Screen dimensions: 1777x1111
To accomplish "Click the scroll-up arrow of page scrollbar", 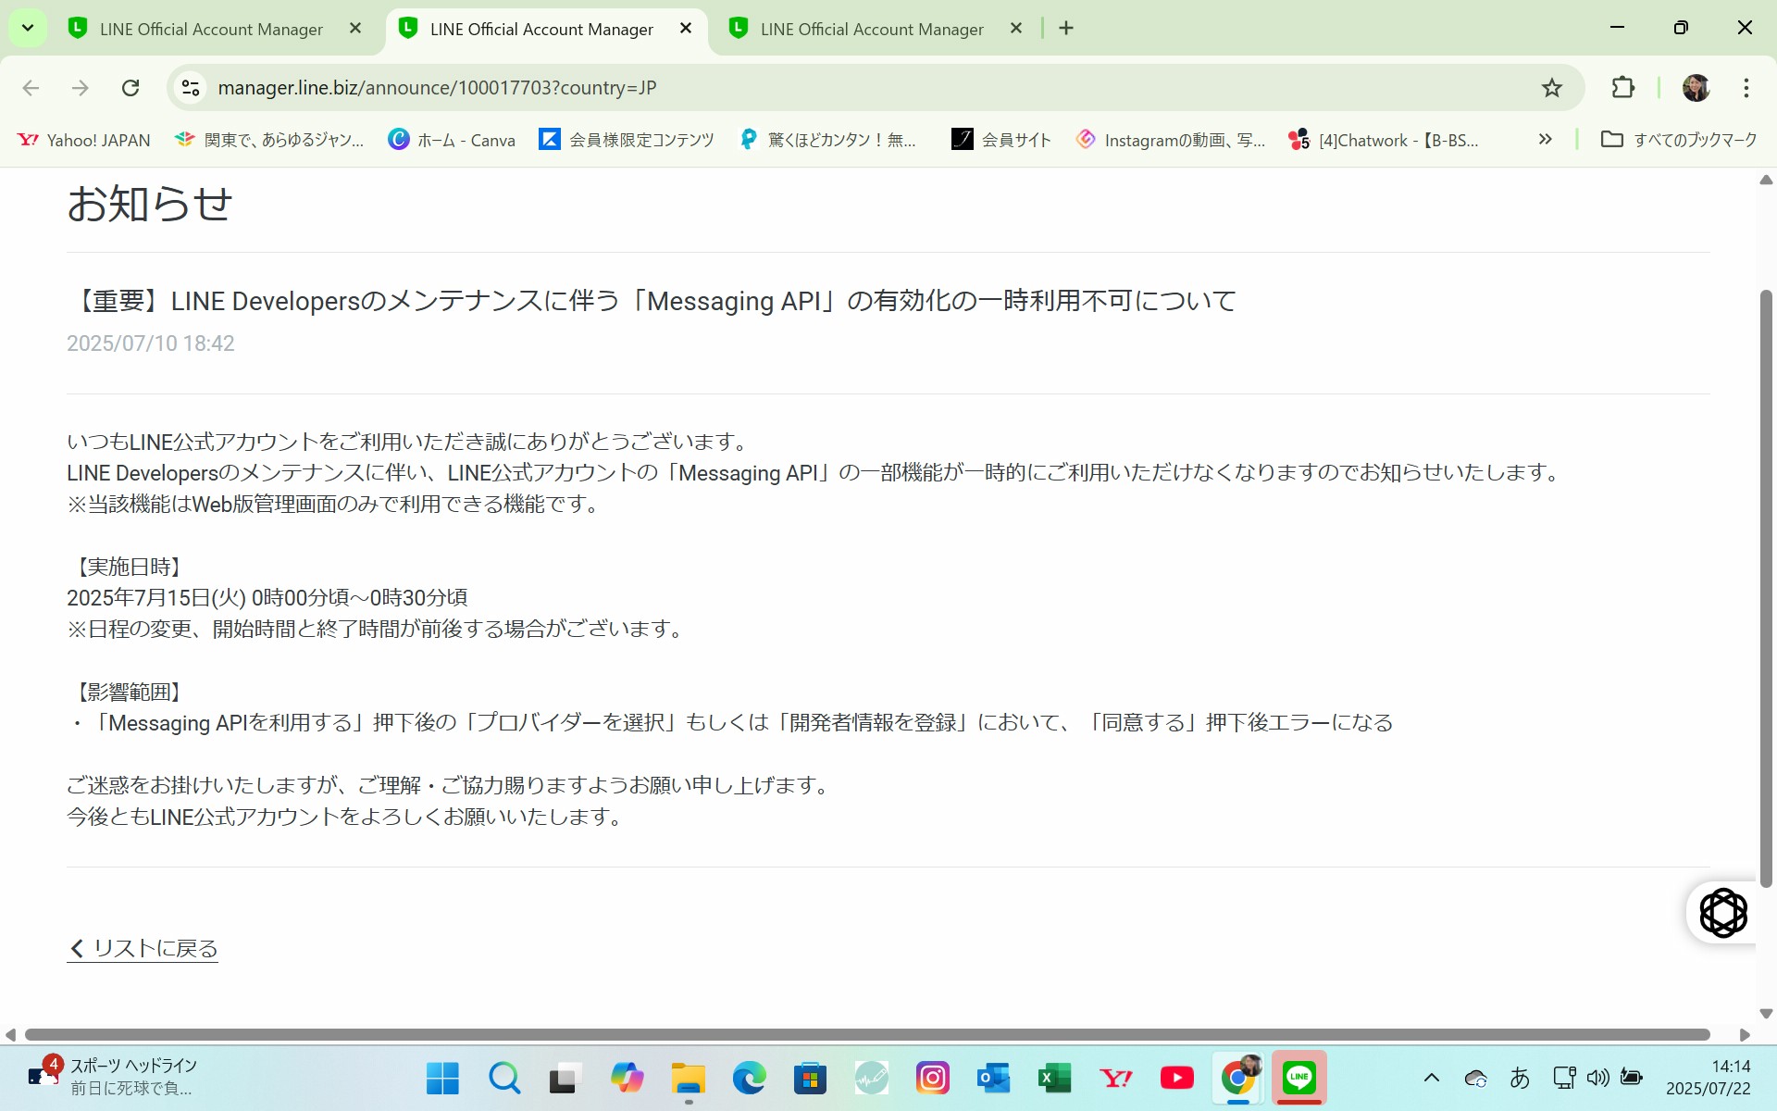I will [1766, 180].
